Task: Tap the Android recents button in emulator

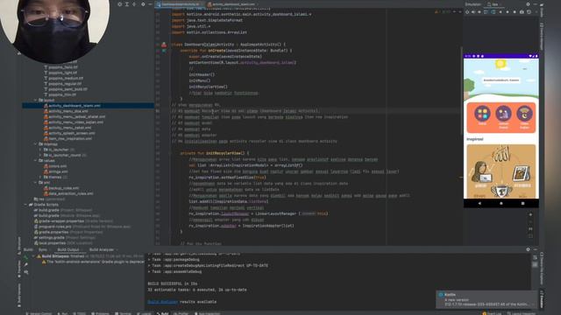Action: pos(522,203)
